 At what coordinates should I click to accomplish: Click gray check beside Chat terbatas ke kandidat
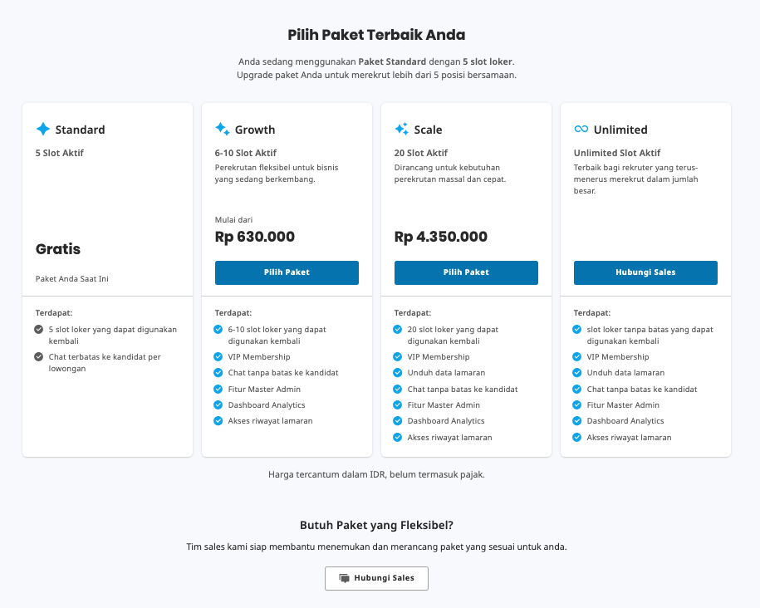pyautogui.click(x=39, y=357)
